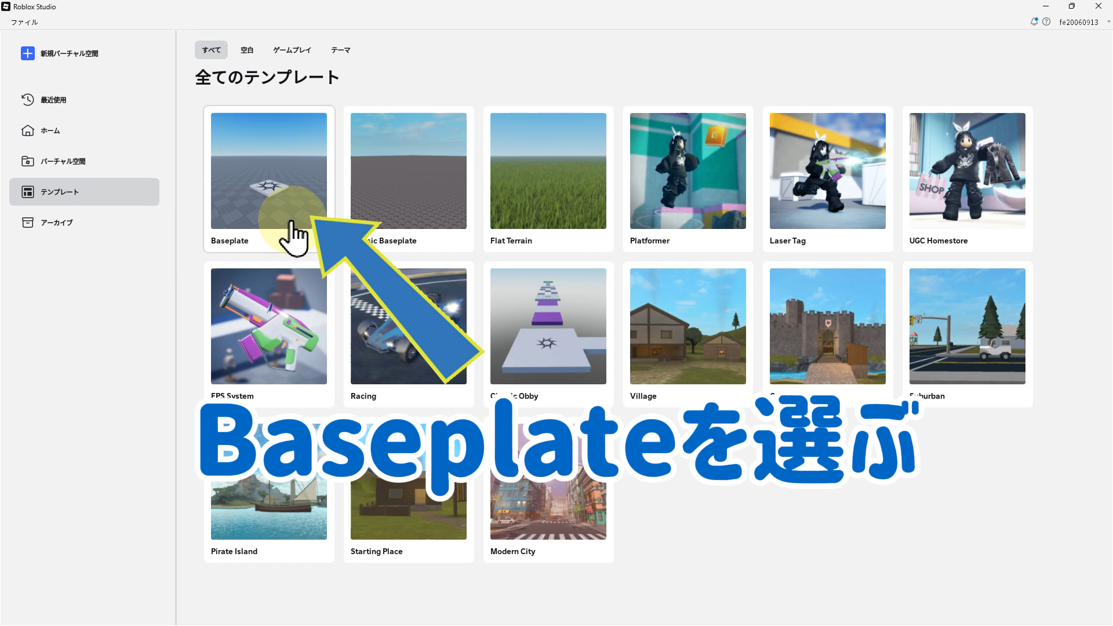Image resolution: width=1113 pixels, height=626 pixels.
Task: Select the テーマ filter tab
Action: 340,50
